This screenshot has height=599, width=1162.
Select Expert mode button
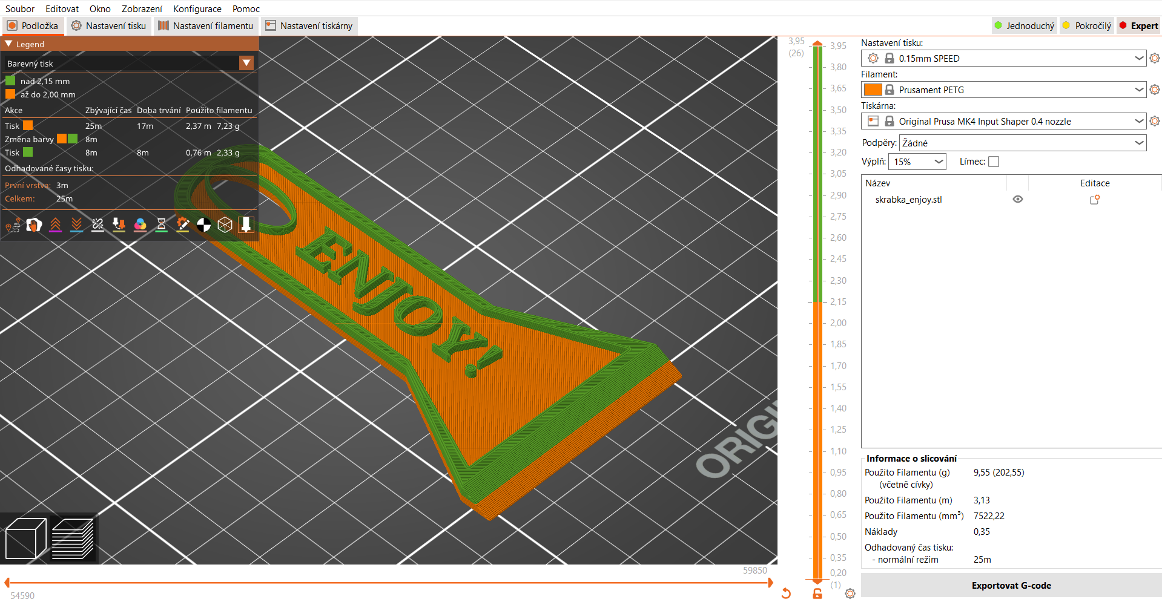click(1138, 25)
